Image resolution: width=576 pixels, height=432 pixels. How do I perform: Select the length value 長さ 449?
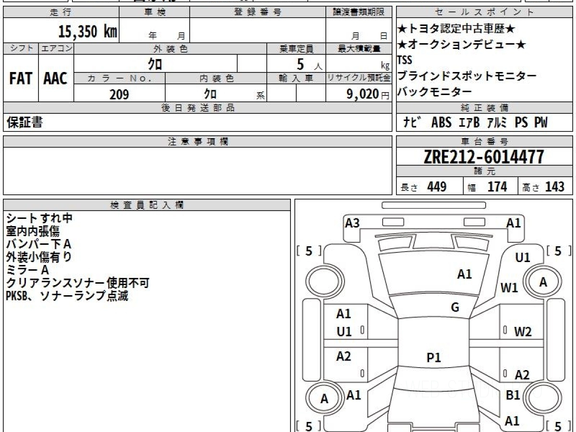[424, 187]
